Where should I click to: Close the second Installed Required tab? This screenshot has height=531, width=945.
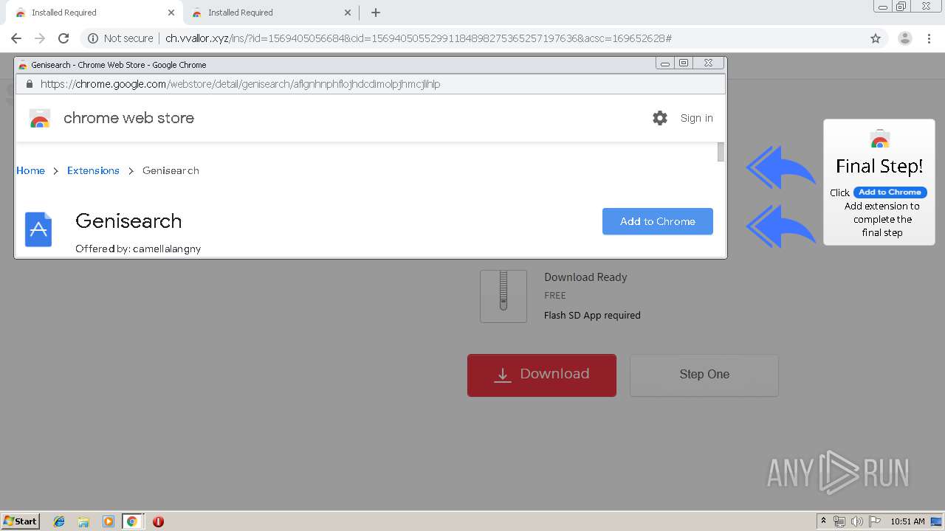click(x=347, y=13)
